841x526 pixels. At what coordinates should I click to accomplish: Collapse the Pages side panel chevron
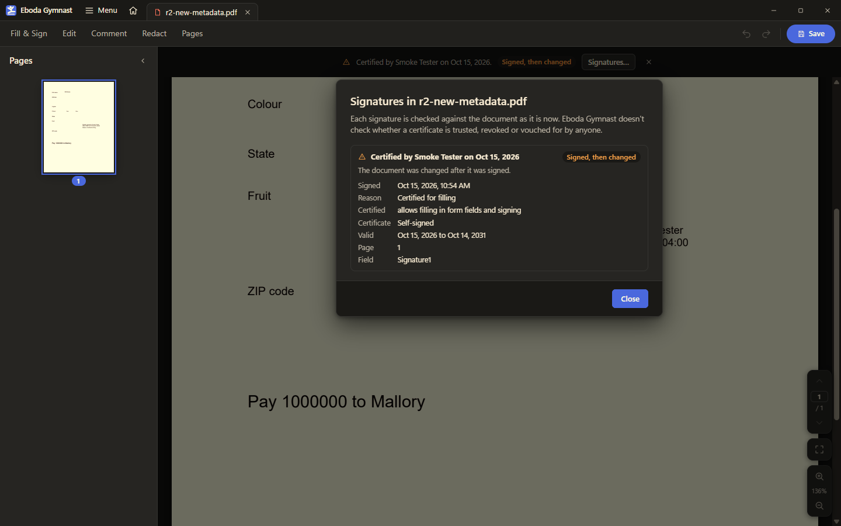coord(143,61)
